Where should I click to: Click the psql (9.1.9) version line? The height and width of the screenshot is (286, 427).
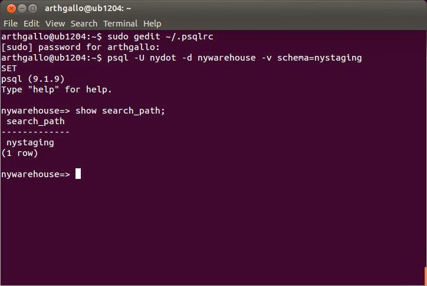[33, 79]
